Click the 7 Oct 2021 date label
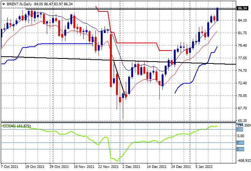 (10, 167)
